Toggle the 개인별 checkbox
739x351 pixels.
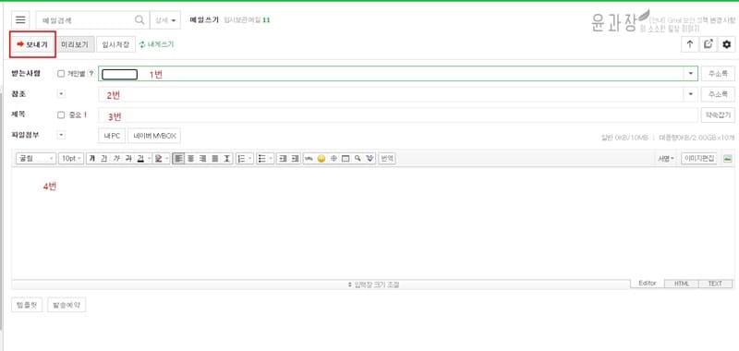point(61,74)
